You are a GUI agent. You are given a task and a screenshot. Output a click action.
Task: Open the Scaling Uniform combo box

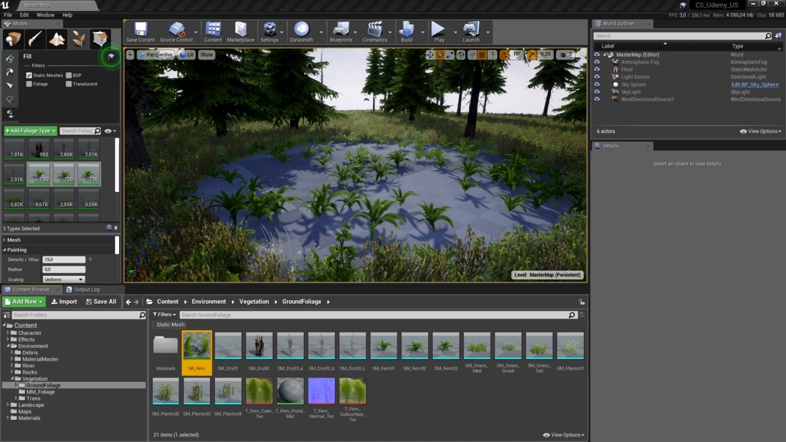tap(63, 279)
